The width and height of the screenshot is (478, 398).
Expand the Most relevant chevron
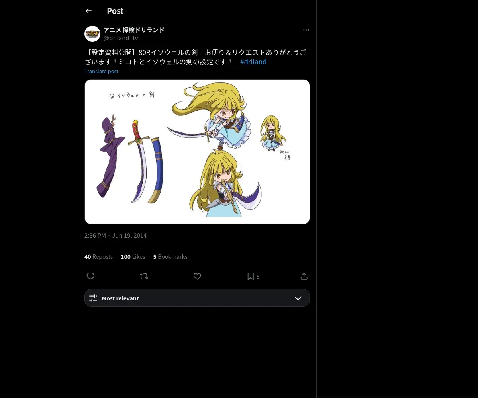(x=298, y=298)
